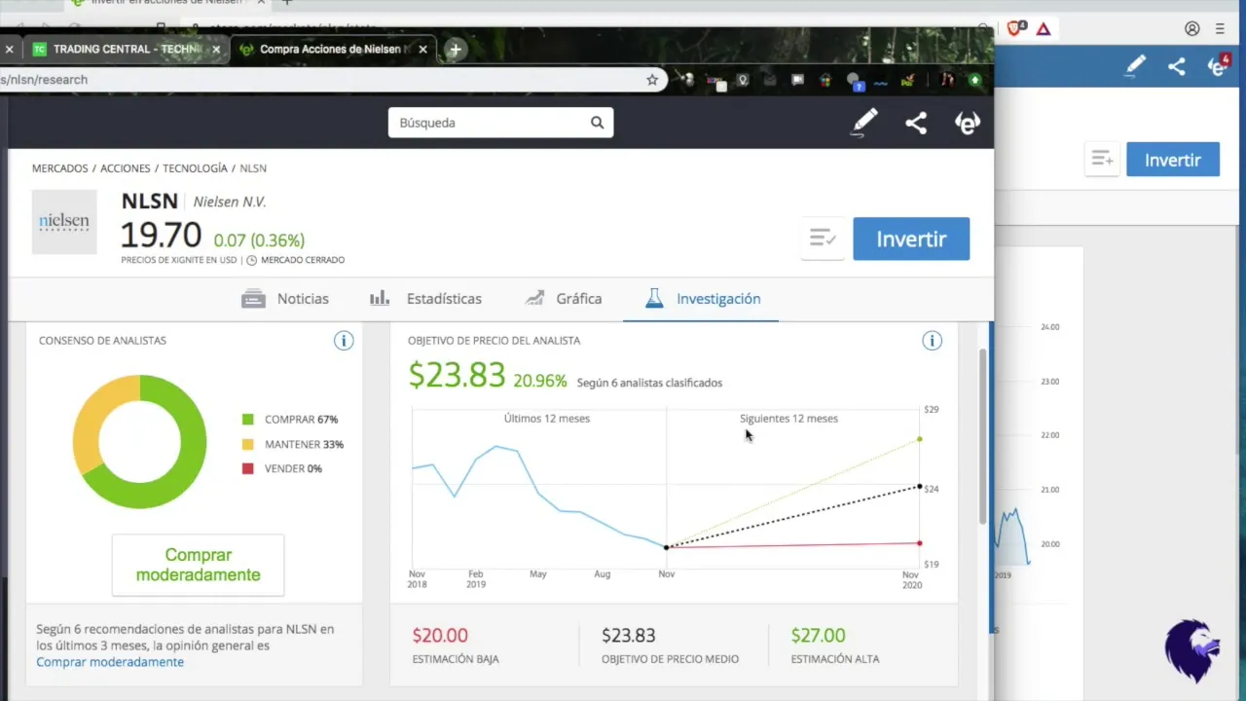Click the Nielsen N.V. company name
The width and height of the screenshot is (1246, 701).
click(x=230, y=203)
